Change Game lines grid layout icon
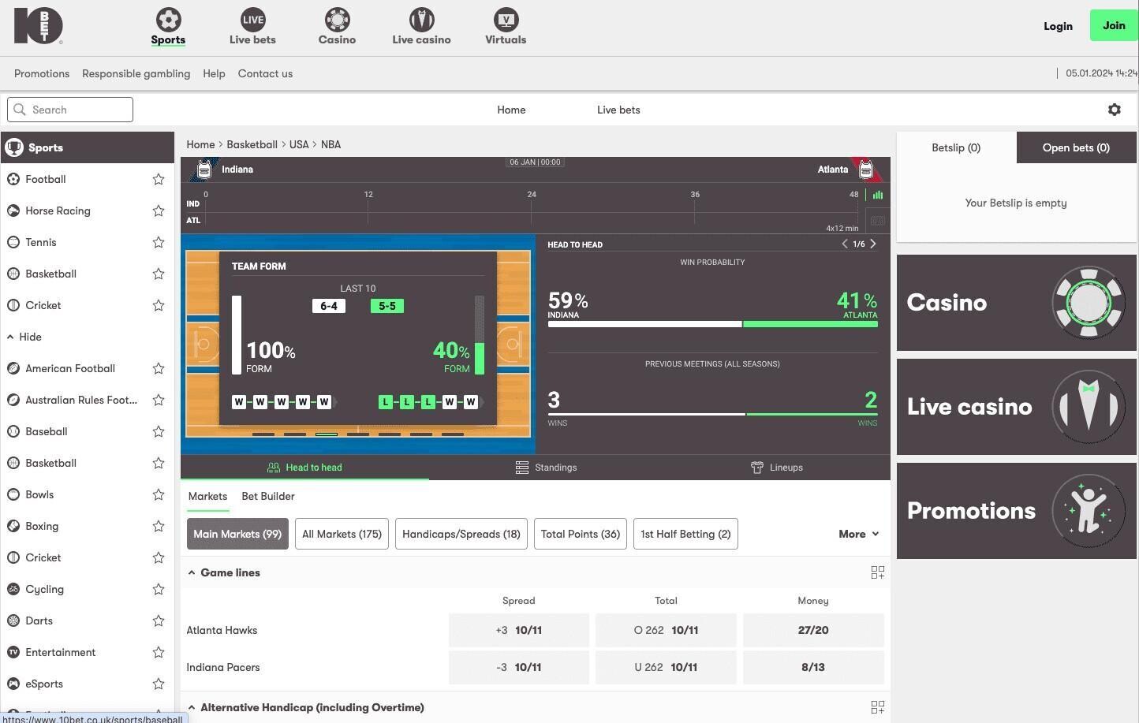Screen dimensions: 1139x723 pos(877,572)
